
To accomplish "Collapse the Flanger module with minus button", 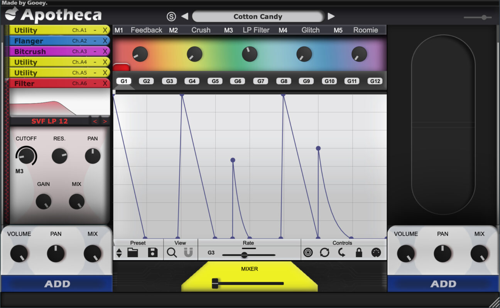I will (95, 41).
